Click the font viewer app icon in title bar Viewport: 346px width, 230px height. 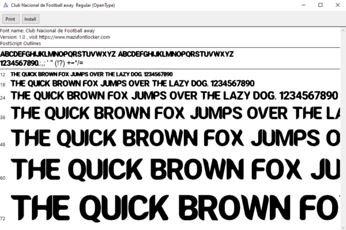[x=6, y=5]
